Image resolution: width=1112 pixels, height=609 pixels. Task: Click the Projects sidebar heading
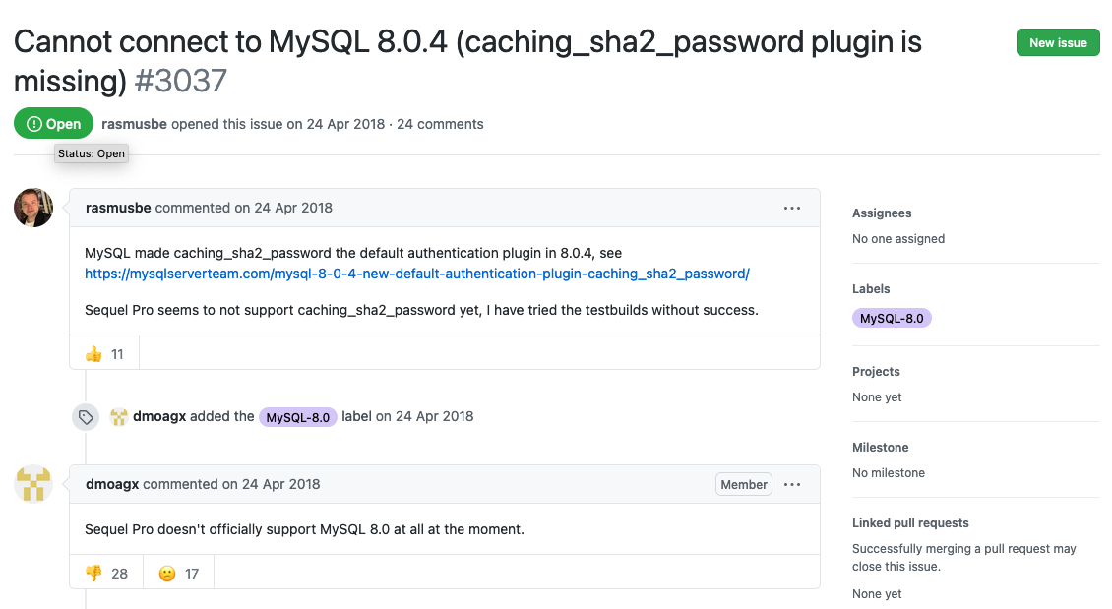(876, 372)
